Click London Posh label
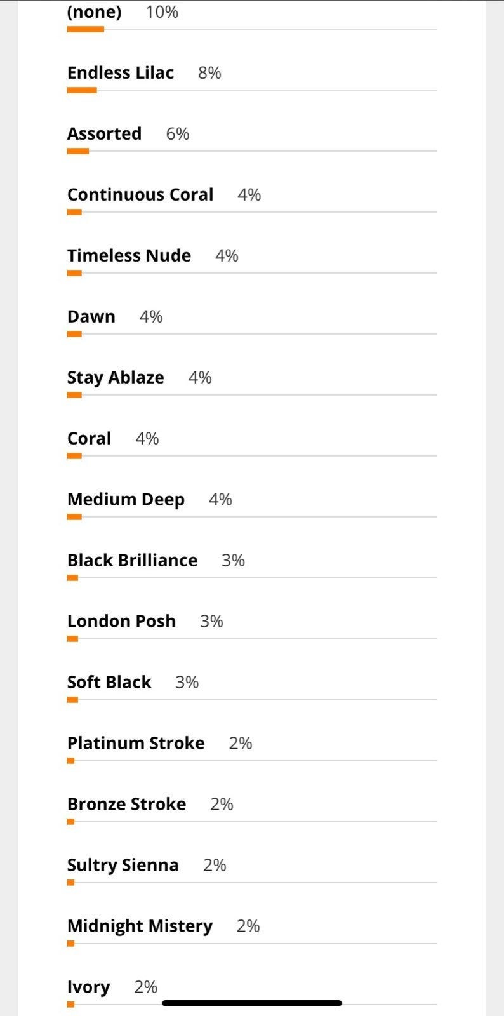The image size is (504, 1016). [x=122, y=622]
